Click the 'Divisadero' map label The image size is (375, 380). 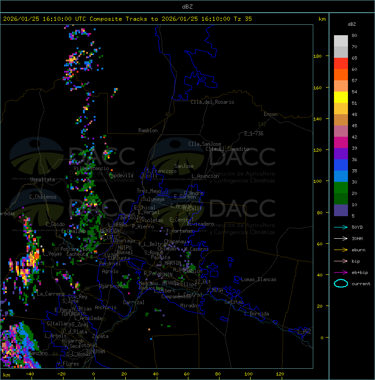click(201, 224)
